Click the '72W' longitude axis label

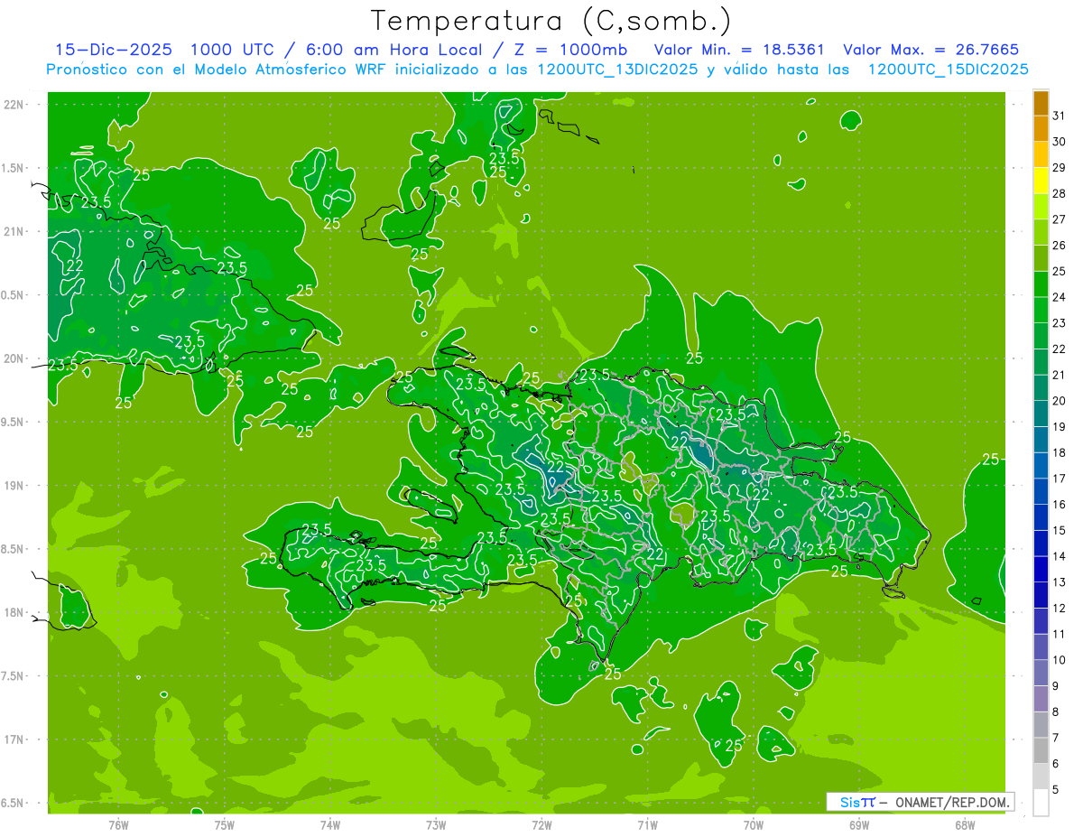click(x=541, y=825)
